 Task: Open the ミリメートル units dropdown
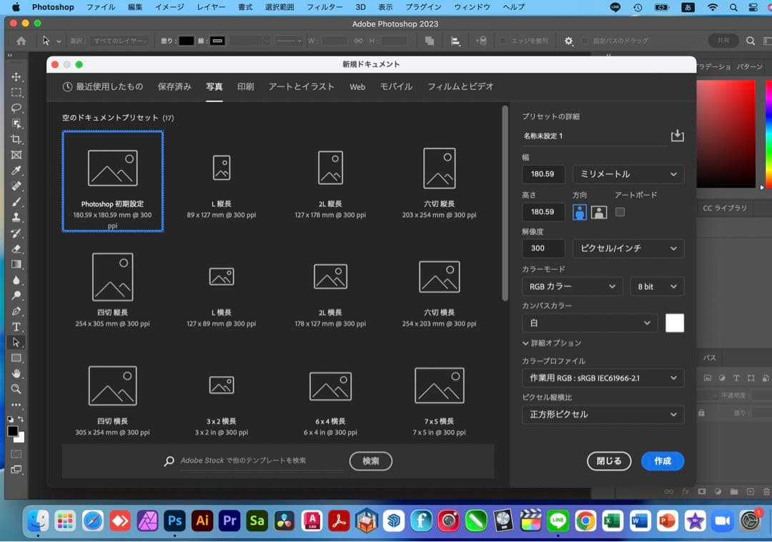pos(628,174)
